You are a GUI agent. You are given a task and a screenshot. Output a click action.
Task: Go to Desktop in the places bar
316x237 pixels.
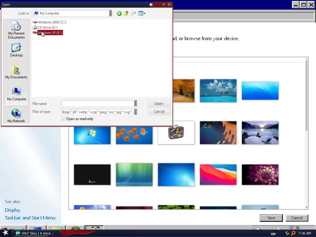16,50
